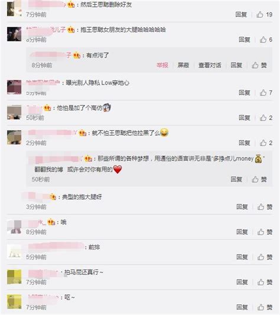Like the 哦 comment posted 8分钟前
The height and width of the screenshot is (315, 280).
point(265,232)
